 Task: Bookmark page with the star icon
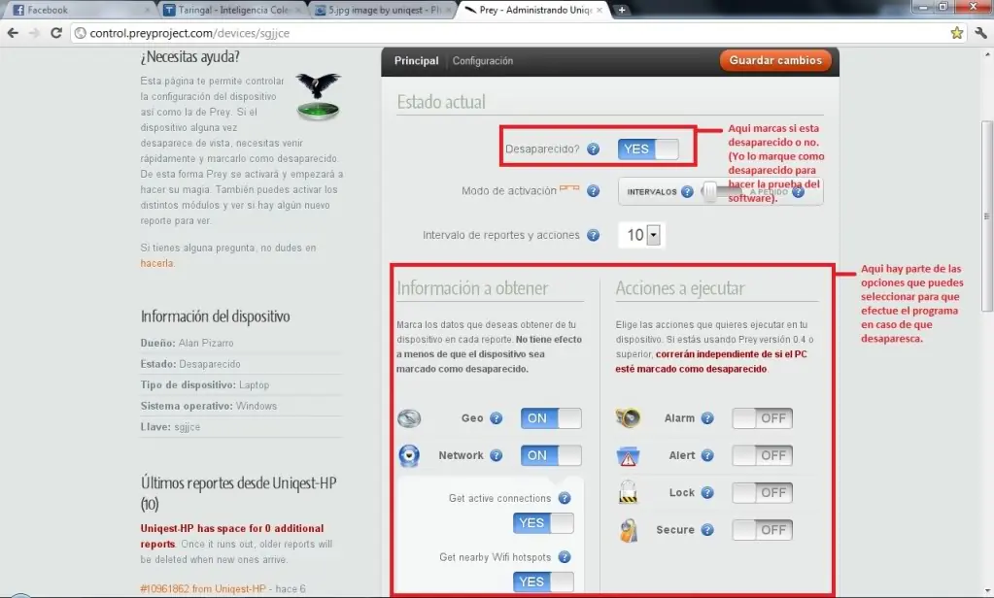coord(957,33)
